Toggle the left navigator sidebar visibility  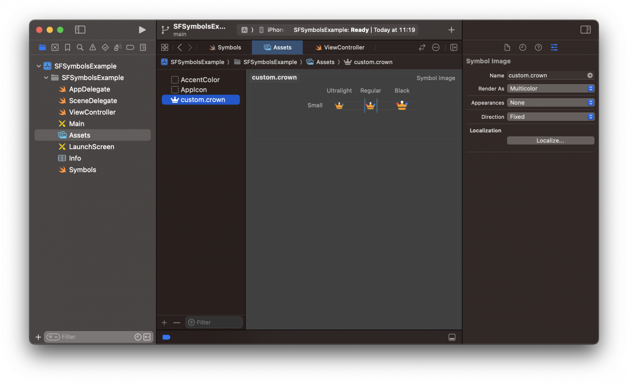[80, 29]
